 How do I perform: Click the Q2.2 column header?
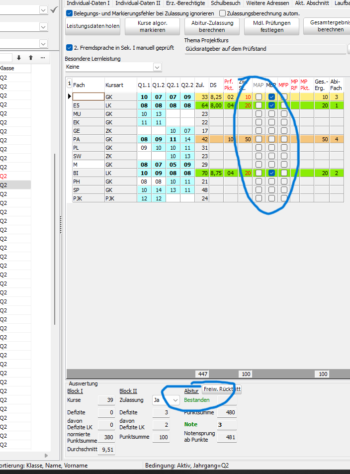(x=187, y=85)
